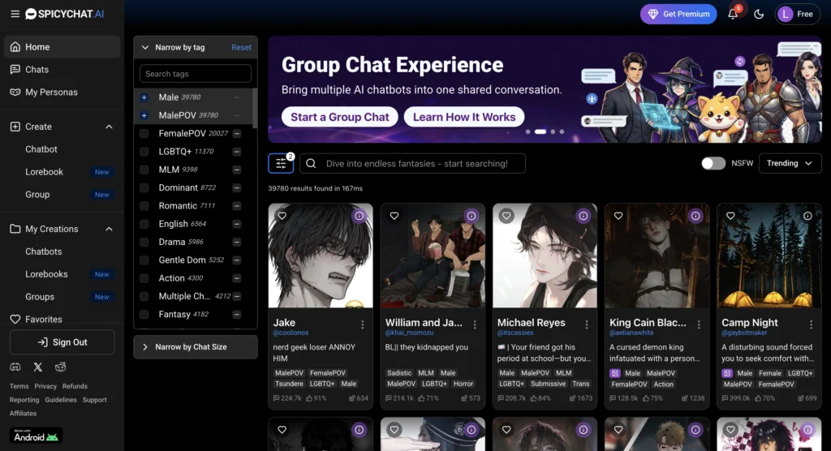Open more options menu for Jake
The width and height of the screenshot is (831, 451).
pos(363,325)
